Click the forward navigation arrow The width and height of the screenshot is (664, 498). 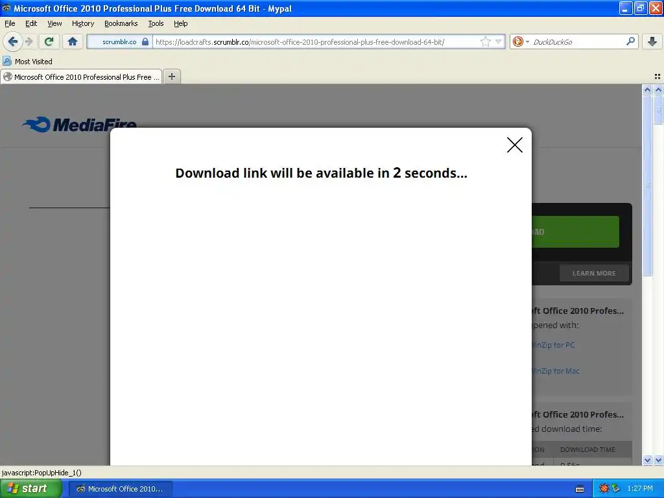click(29, 41)
